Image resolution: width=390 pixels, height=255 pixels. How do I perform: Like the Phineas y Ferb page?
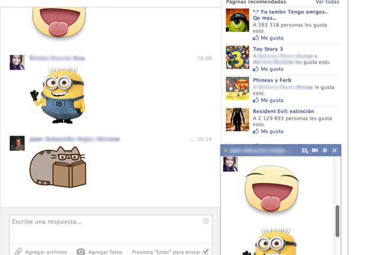click(268, 100)
